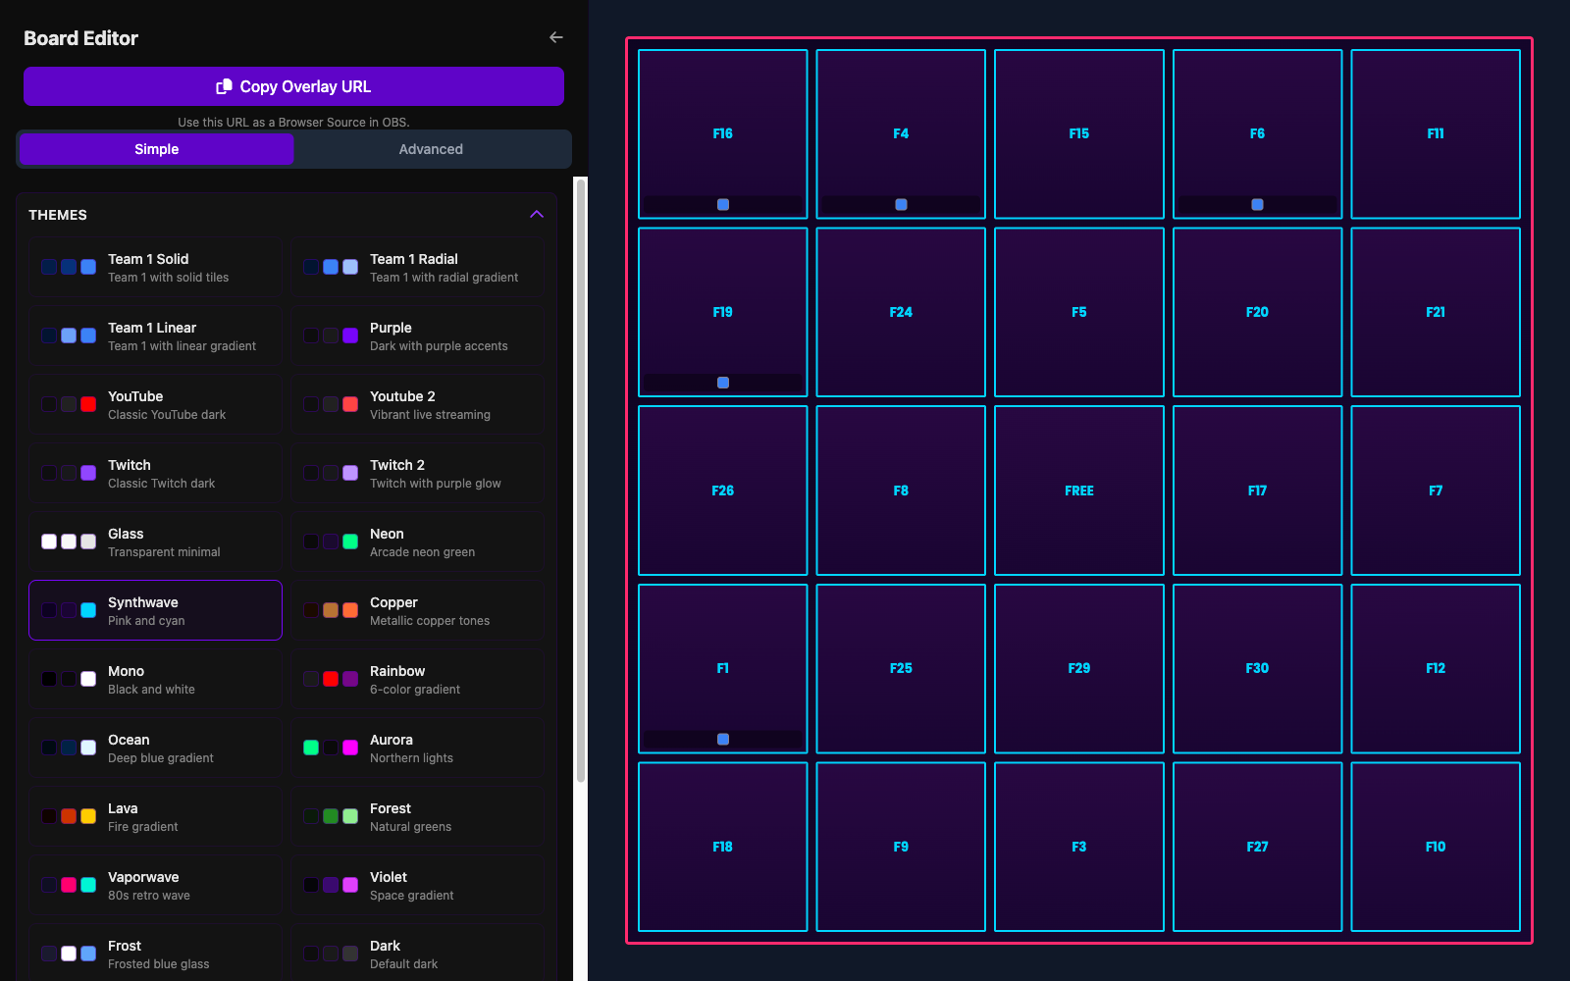Toggle the blue marker on tile F1
The width and height of the screenshot is (1570, 981).
click(722, 738)
